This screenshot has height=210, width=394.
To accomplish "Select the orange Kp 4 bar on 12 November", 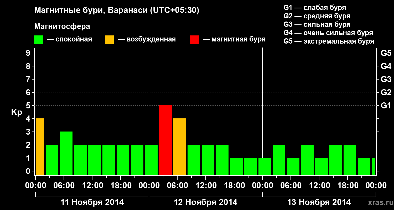I will [x=180, y=147].
